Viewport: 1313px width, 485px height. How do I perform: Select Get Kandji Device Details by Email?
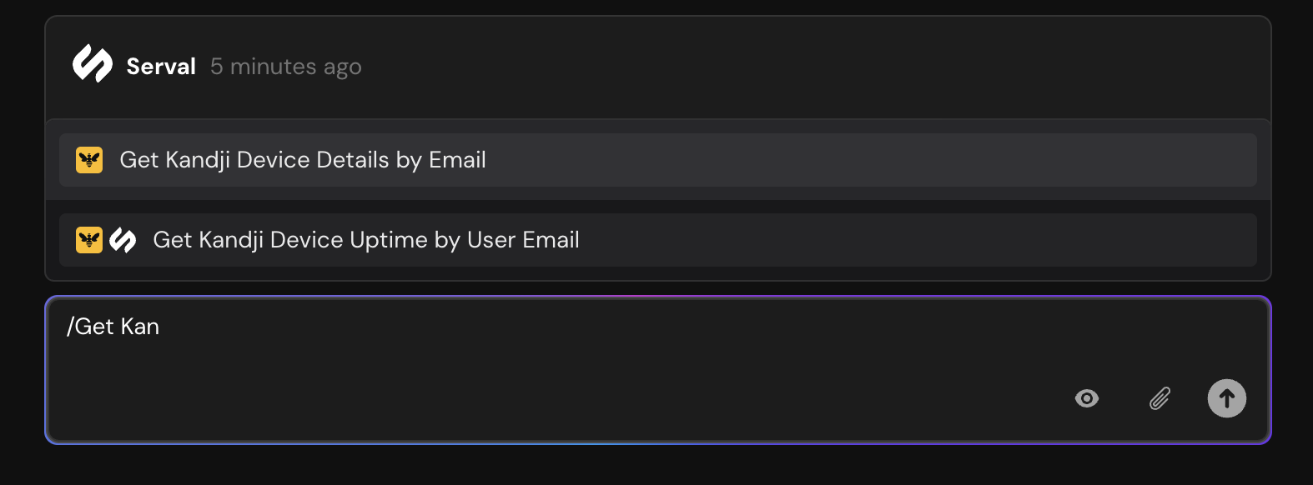pyautogui.click(x=304, y=160)
